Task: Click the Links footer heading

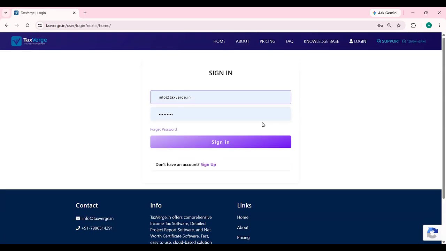Action: coord(244,205)
